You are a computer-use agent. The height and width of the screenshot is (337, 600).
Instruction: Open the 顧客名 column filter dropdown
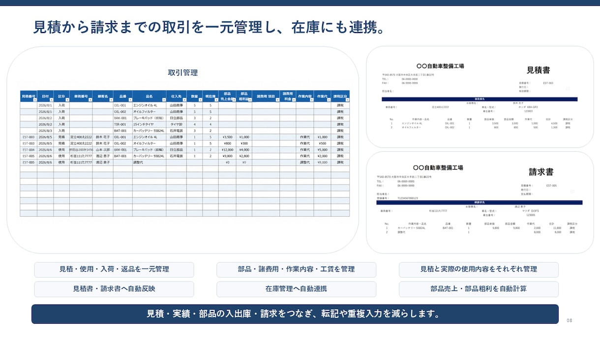[111, 100]
